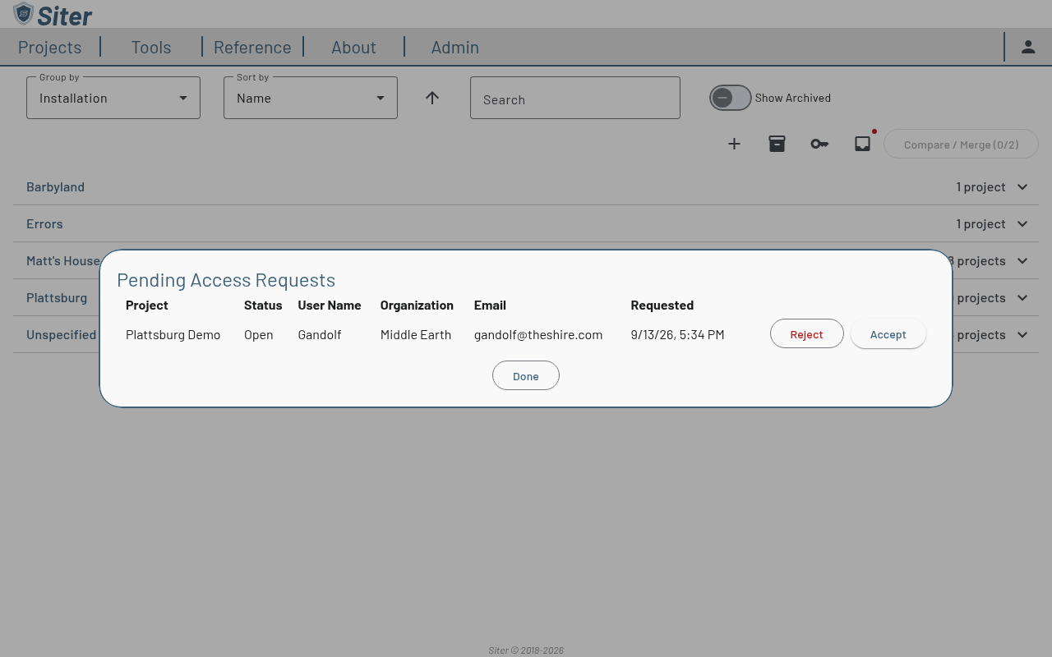Image resolution: width=1052 pixels, height=657 pixels.
Task: Click the Siter shield logo
Action: [x=23, y=14]
